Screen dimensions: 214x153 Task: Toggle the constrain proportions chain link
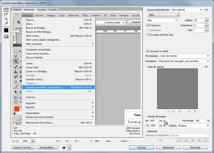pos(167,123)
